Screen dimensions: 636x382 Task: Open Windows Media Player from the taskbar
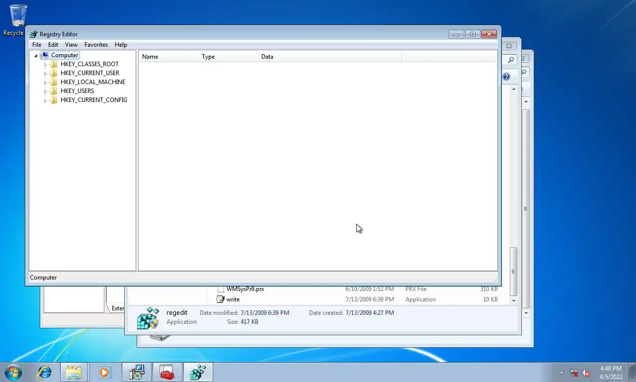click(x=104, y=372)
